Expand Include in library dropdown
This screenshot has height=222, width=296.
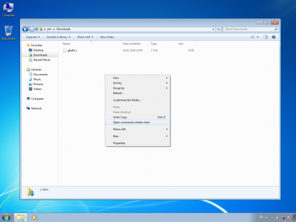pos(59,37)
